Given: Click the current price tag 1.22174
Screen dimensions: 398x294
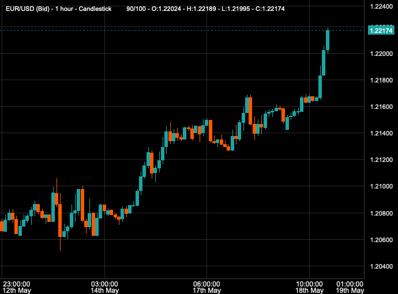Looking at the screenshot, I should click(x=381, y=31).
